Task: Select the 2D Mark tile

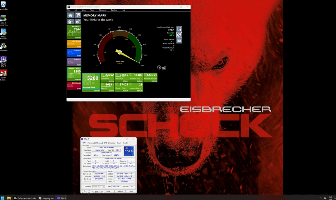Action: click(x=74, y=53)
